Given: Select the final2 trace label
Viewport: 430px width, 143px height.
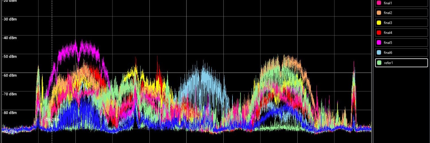Looking at the screenshot, I should [388, 13].
